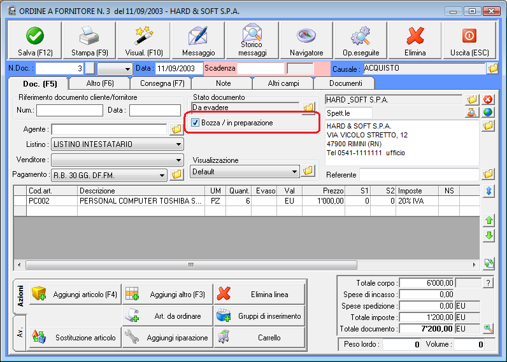Click the Prezzo cell 1'000,00
Screen dimensions: 507x362
324,201
